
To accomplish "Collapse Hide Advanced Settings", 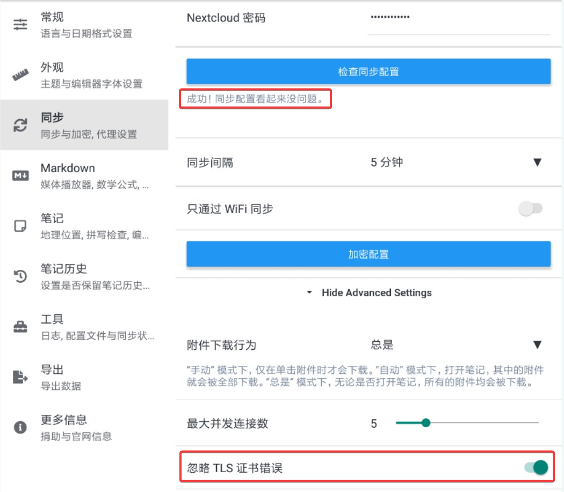I will pyautogui.click(x=369, y=292).
